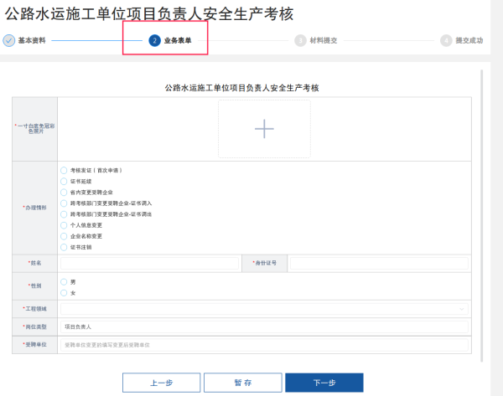Select 女 as gender
503x396 pixels.
click(64, 293)
